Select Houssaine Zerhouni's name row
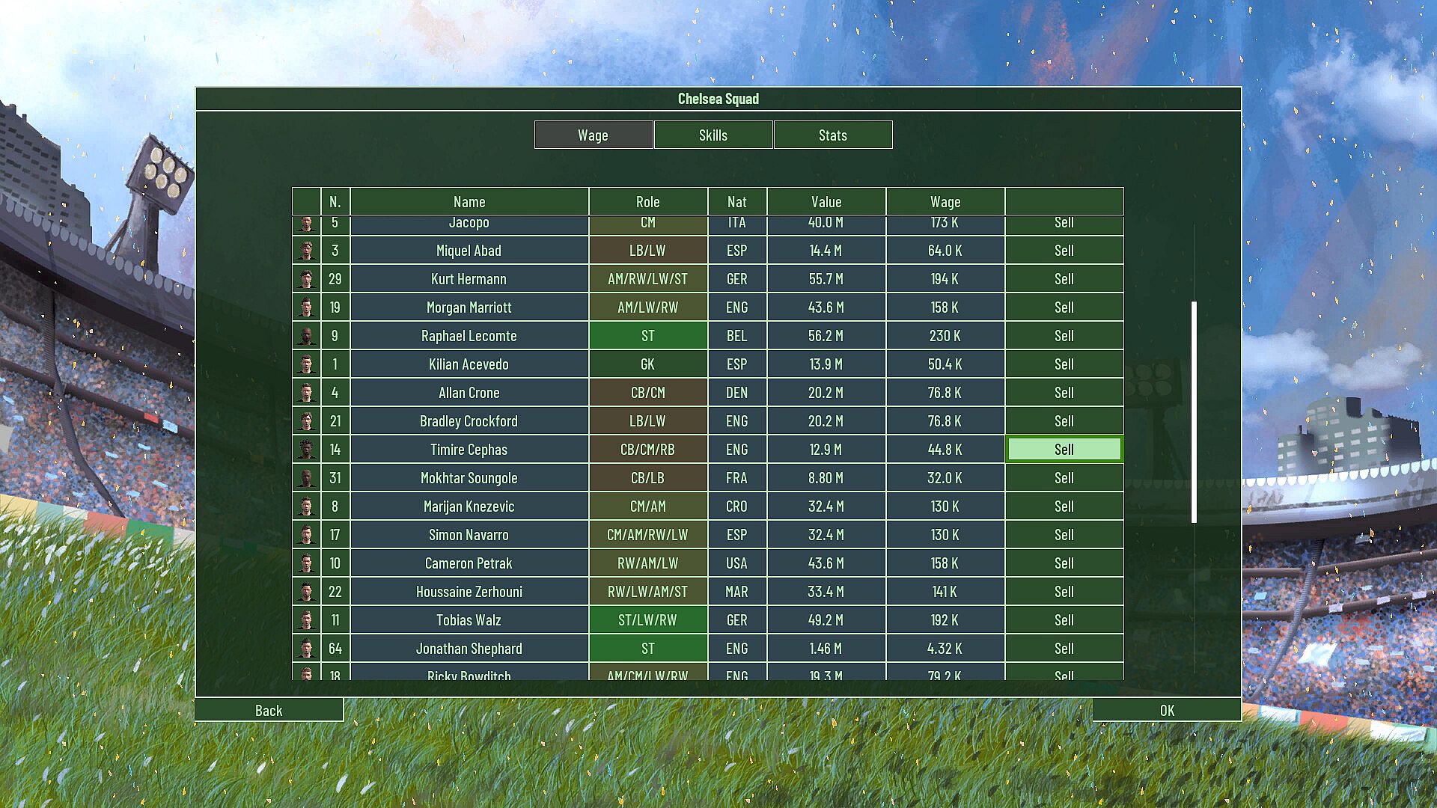 pyautogui.click(x=469, y=592)
